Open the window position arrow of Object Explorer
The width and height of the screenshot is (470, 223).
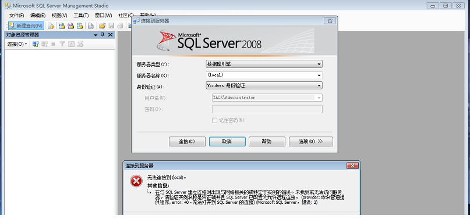pyautogui.click(x=96, y=35)
